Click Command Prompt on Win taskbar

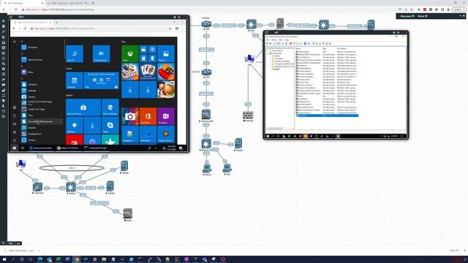point(96,148)
